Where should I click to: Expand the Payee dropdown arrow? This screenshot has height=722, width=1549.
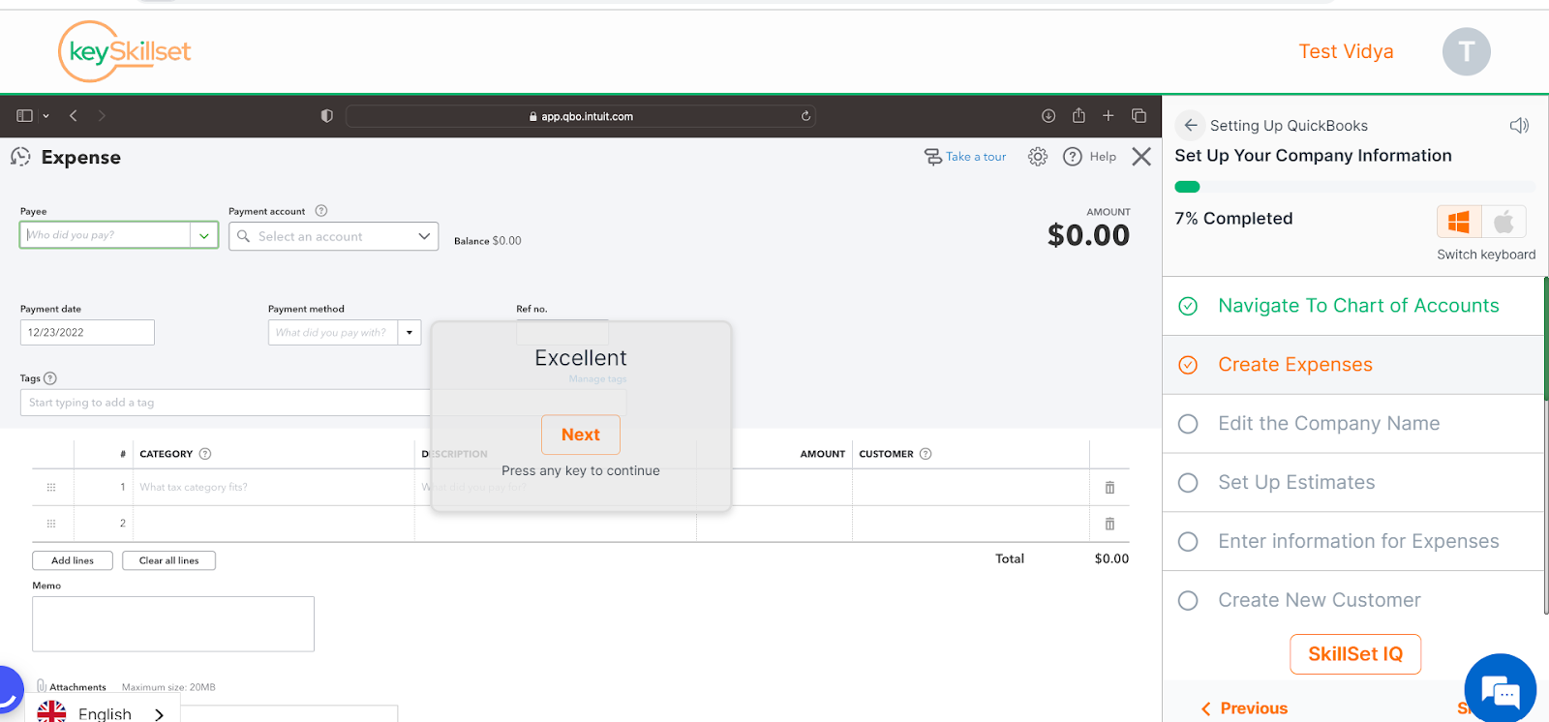pyautogui.click(x=203, y=235)
